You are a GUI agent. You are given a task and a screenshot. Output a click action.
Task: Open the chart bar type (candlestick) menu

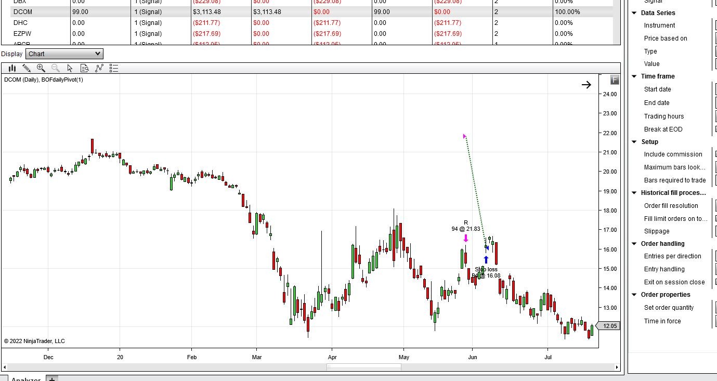[x=12, y=68]
